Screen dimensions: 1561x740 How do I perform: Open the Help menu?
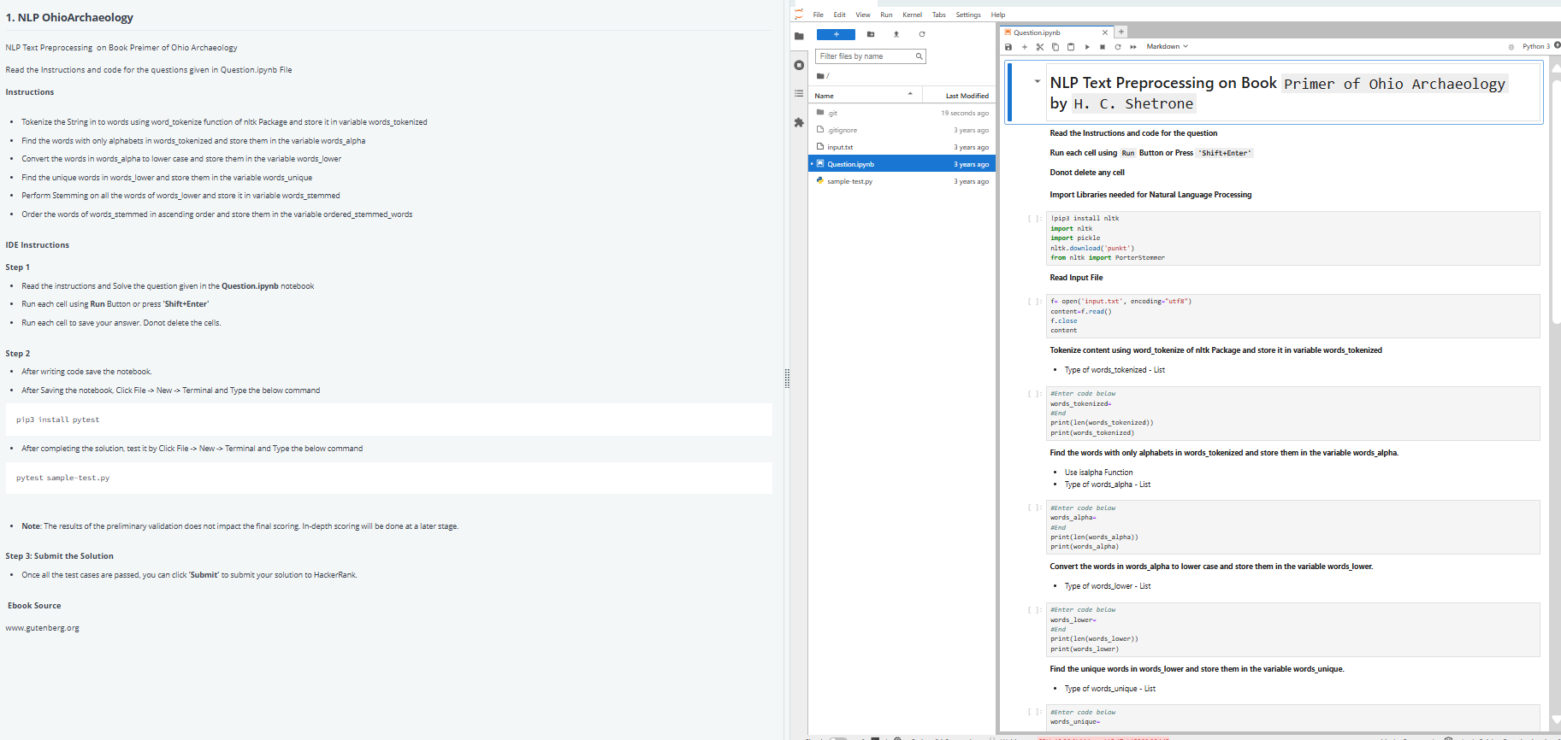[998, 15]
